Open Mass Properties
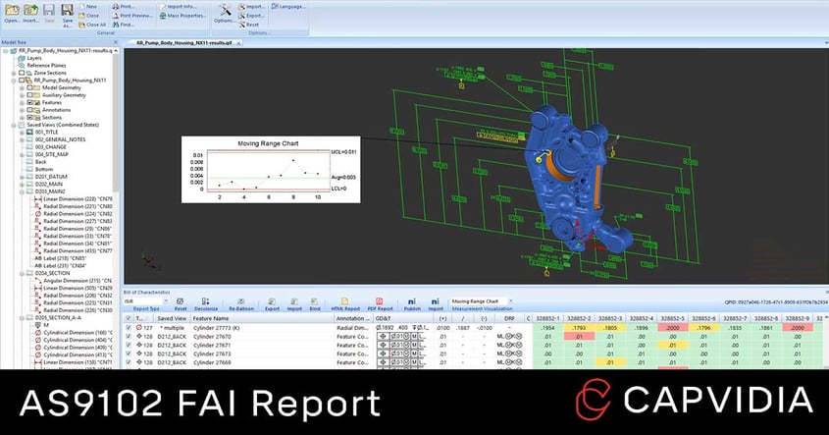Image resolution: width=829 pixels, height=435 pixels. pos(182,16)
